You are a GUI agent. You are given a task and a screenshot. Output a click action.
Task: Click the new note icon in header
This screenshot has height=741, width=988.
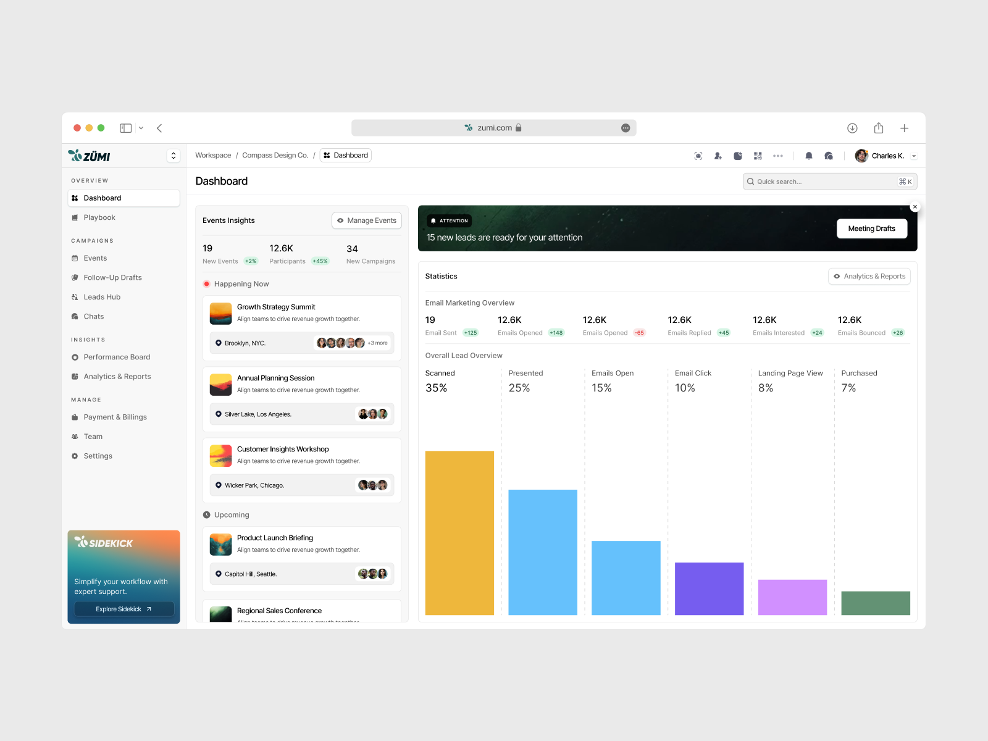point(737,156)
